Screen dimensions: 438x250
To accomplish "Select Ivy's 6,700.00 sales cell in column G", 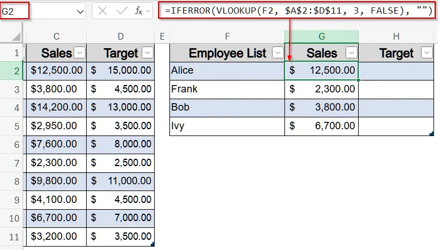I will (321, 126).
